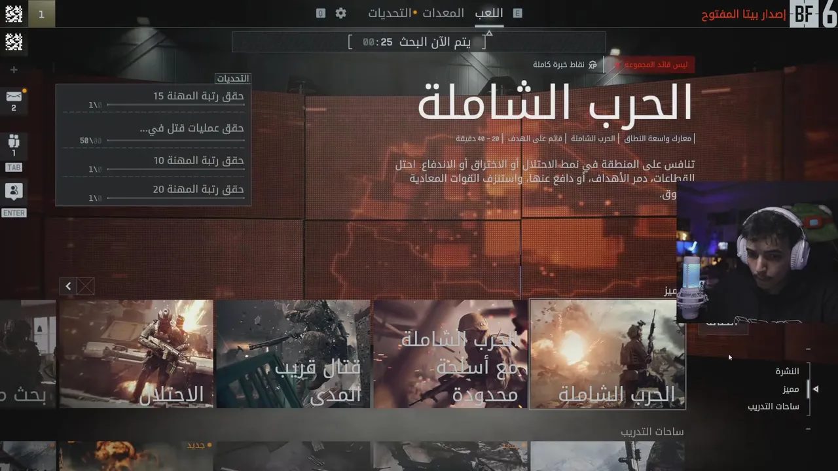Click the إصدار بيتا المفتوح label
Screen dimensions: 838x471
click(x=743, y=14)
